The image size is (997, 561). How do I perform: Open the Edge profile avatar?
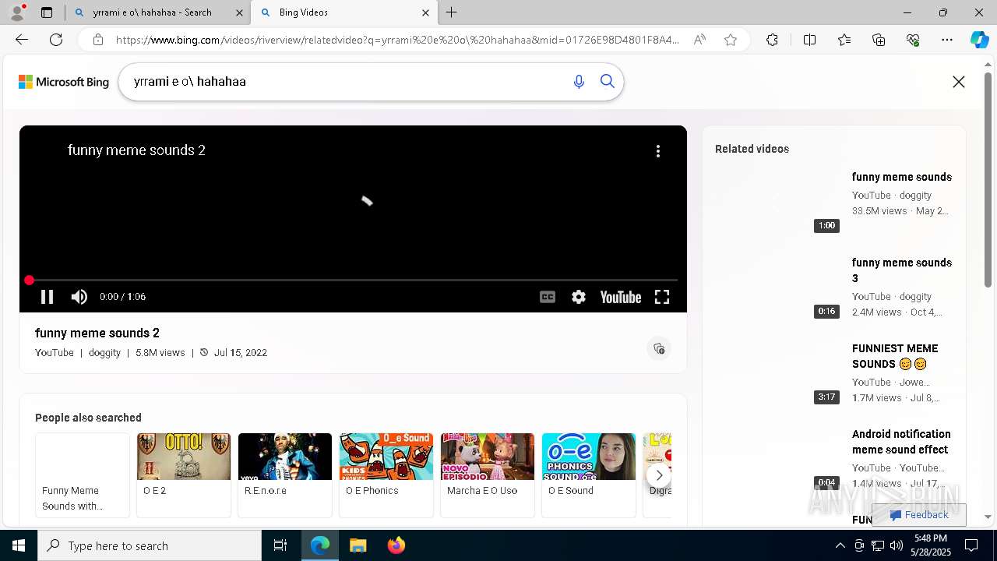[16, 12]
